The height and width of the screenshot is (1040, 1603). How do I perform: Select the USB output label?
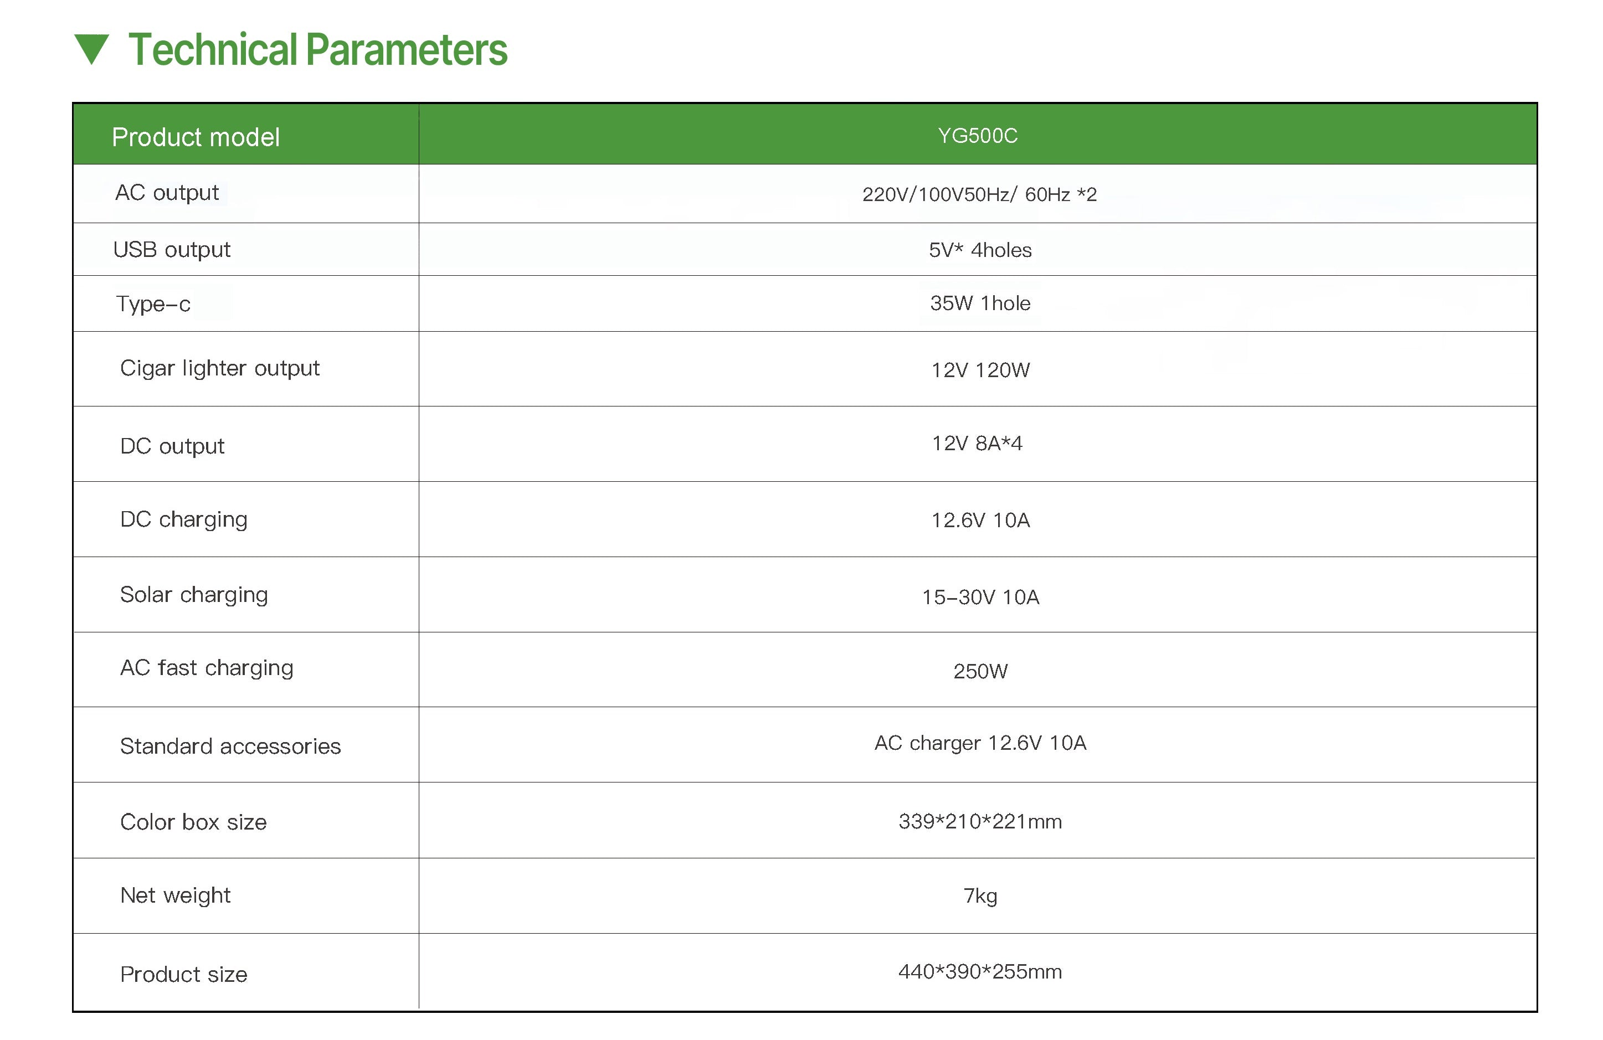pyautogui.click(x=172, y=250)
